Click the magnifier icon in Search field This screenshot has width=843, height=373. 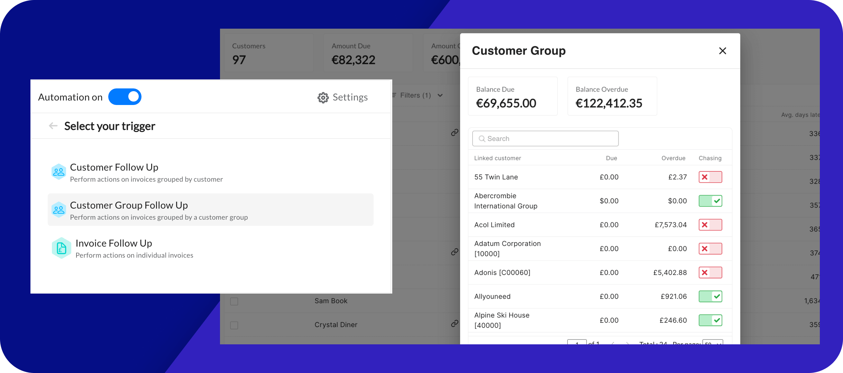pyautogui.click(x=482, y=139)
